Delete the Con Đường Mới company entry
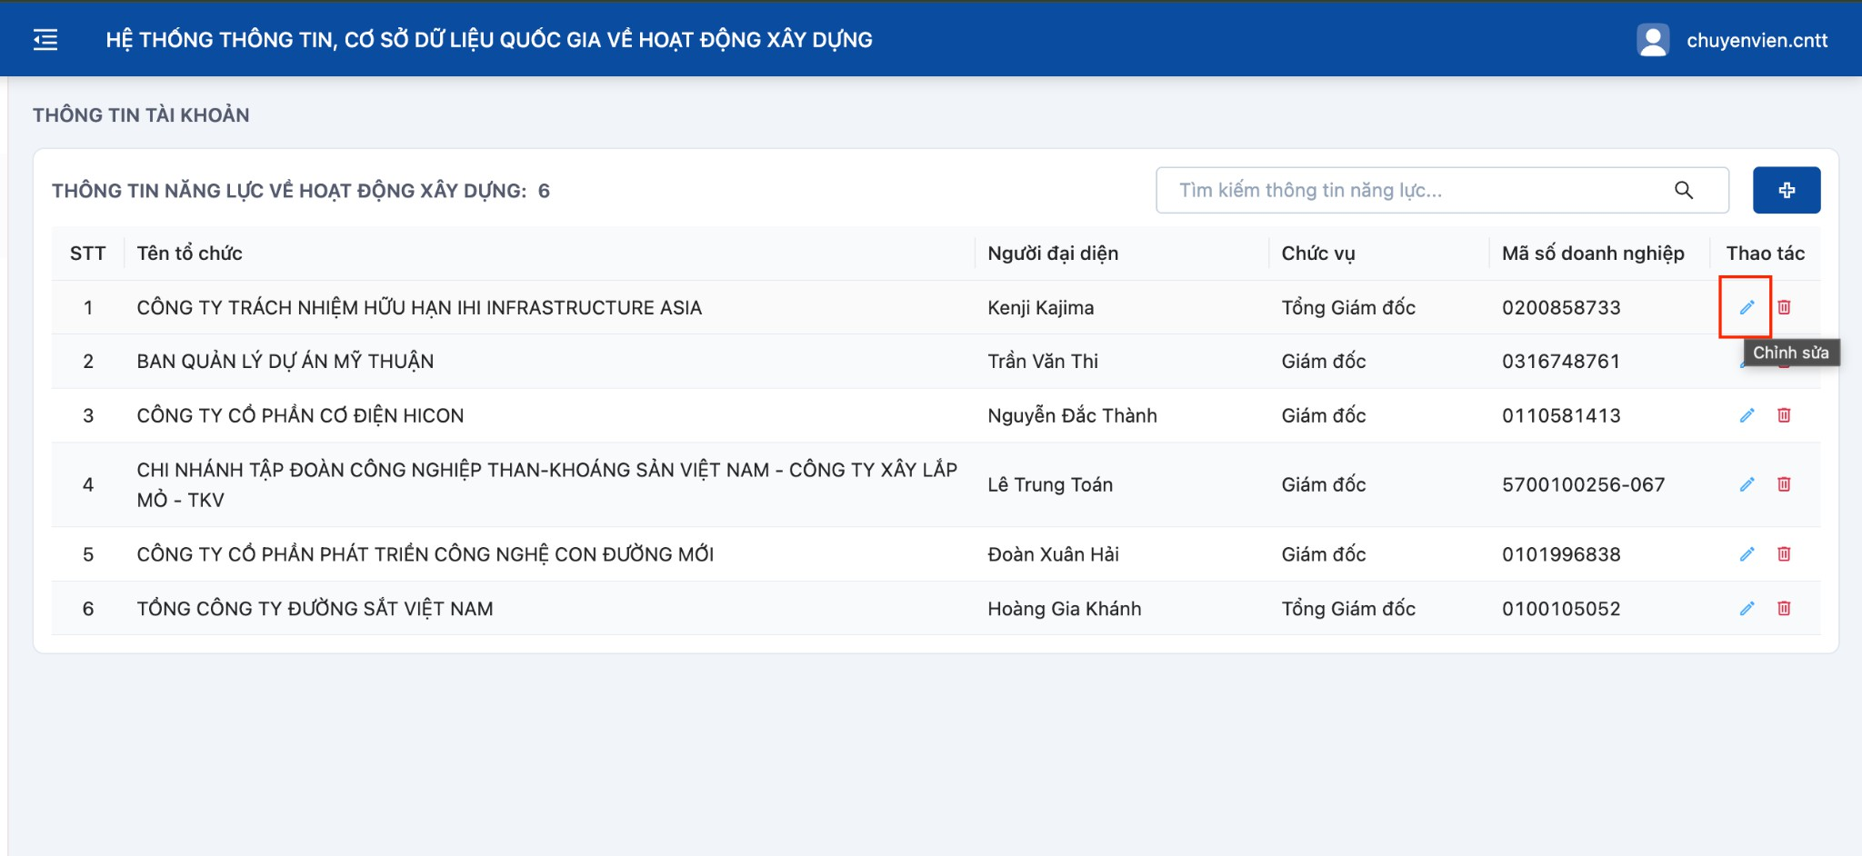Screen dimensions: 1862x856 pyautogui.click(x=1784, y=554)
